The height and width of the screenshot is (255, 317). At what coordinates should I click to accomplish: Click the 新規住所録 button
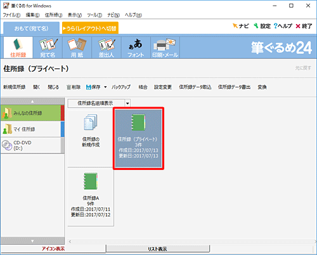[x=15, y=87]
